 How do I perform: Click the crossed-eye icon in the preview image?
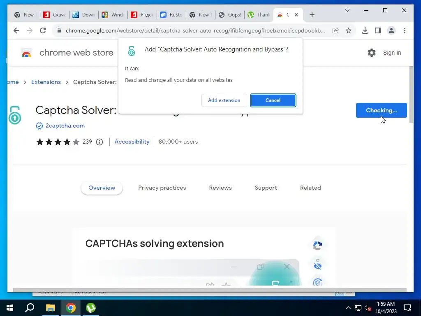point(318,265)
